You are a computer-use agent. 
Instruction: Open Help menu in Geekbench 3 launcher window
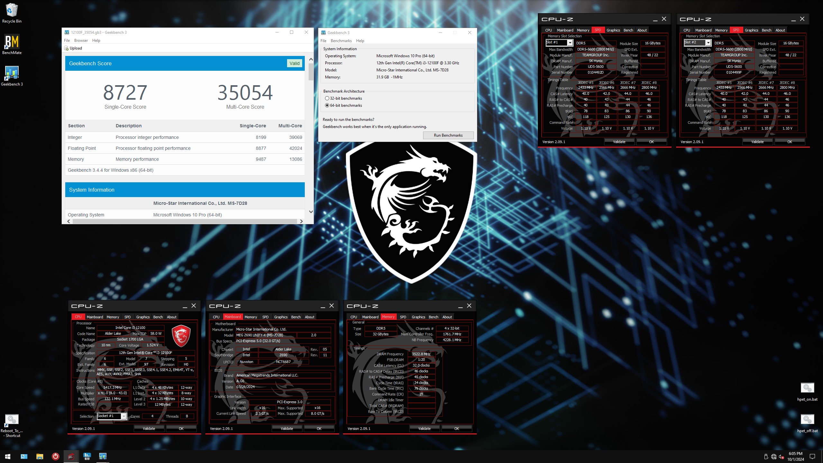pyautogui.click(x=360, y=41)
